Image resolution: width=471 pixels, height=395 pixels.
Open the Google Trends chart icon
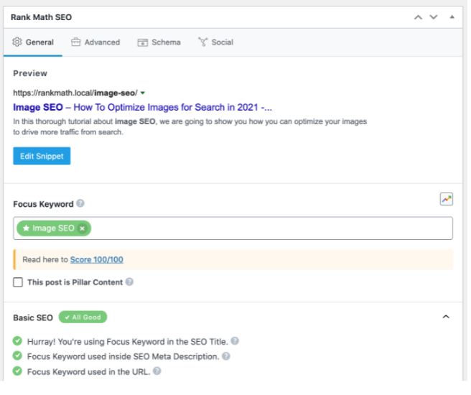(447, 199)
